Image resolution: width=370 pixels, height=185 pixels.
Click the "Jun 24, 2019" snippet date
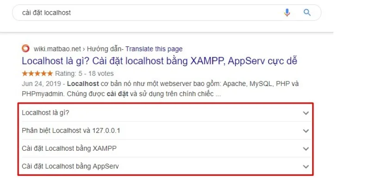coord(42,84)
